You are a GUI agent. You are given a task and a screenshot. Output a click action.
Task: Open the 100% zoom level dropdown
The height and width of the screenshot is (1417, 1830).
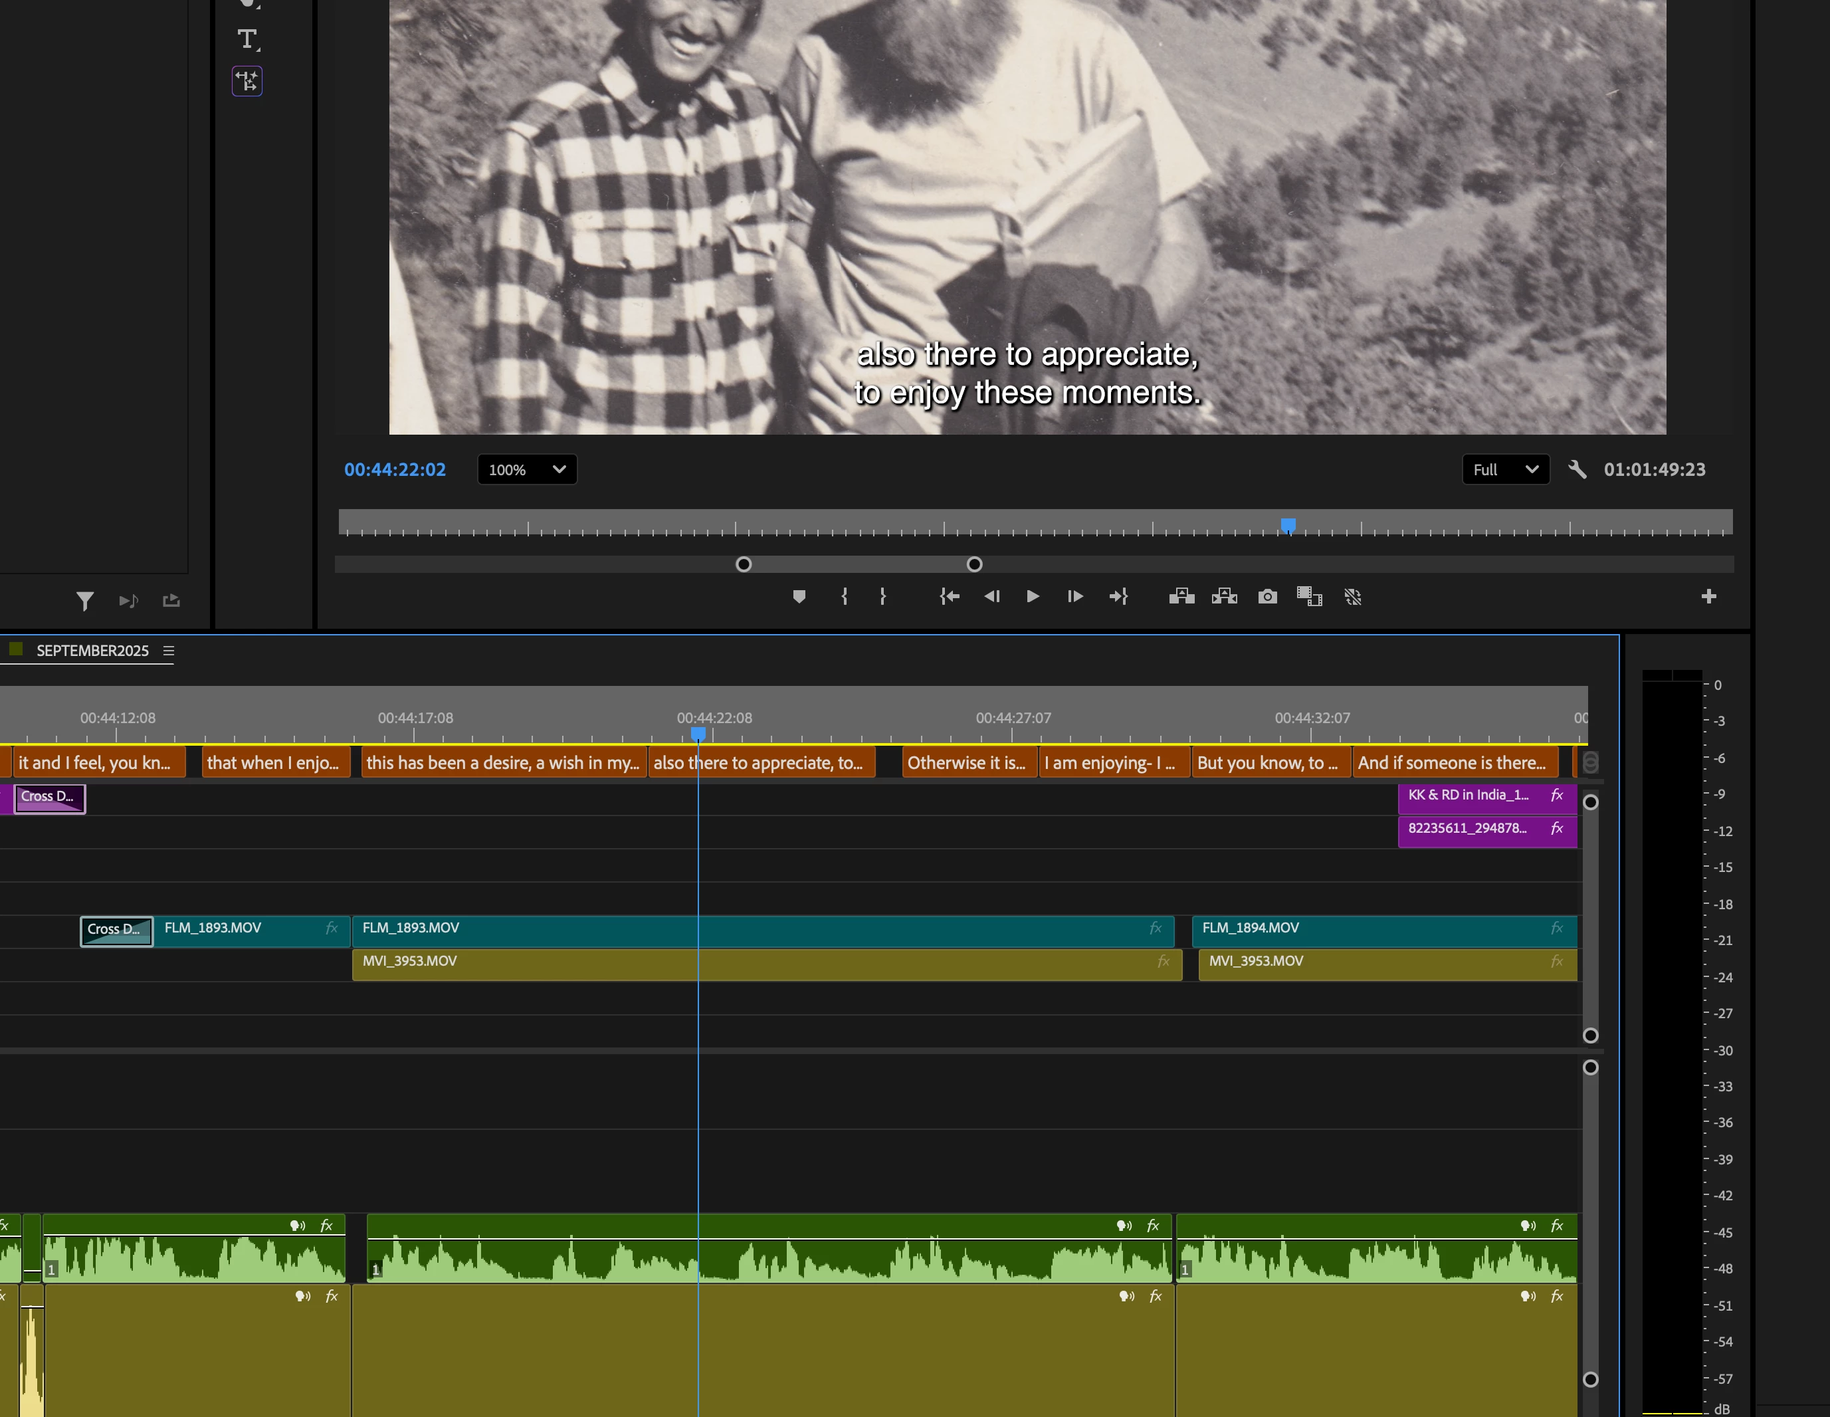coord(527,470)
